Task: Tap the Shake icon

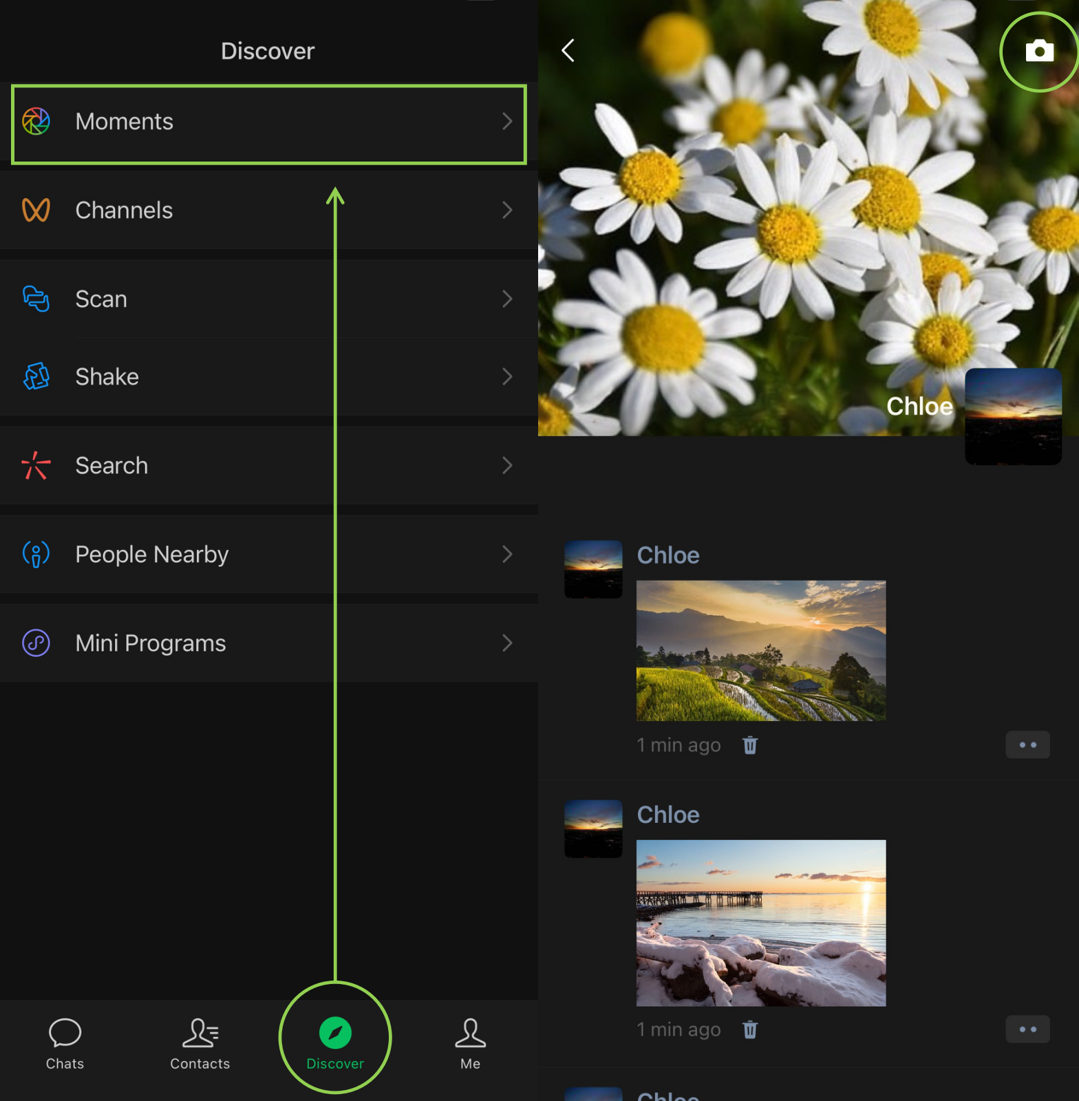Action: [x=36, y=376]
